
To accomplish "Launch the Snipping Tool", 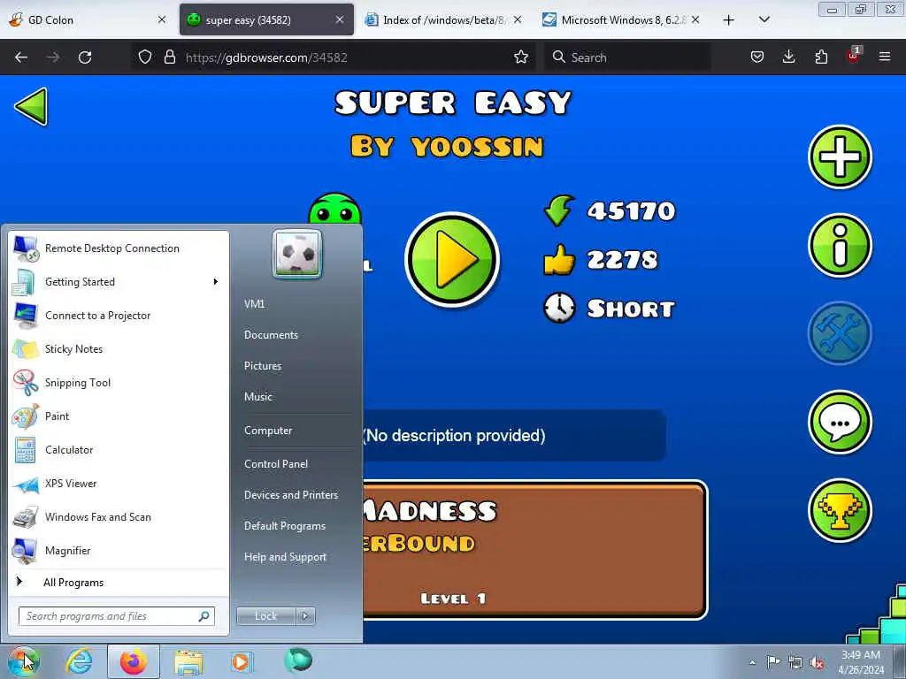I will coord(119,382).
